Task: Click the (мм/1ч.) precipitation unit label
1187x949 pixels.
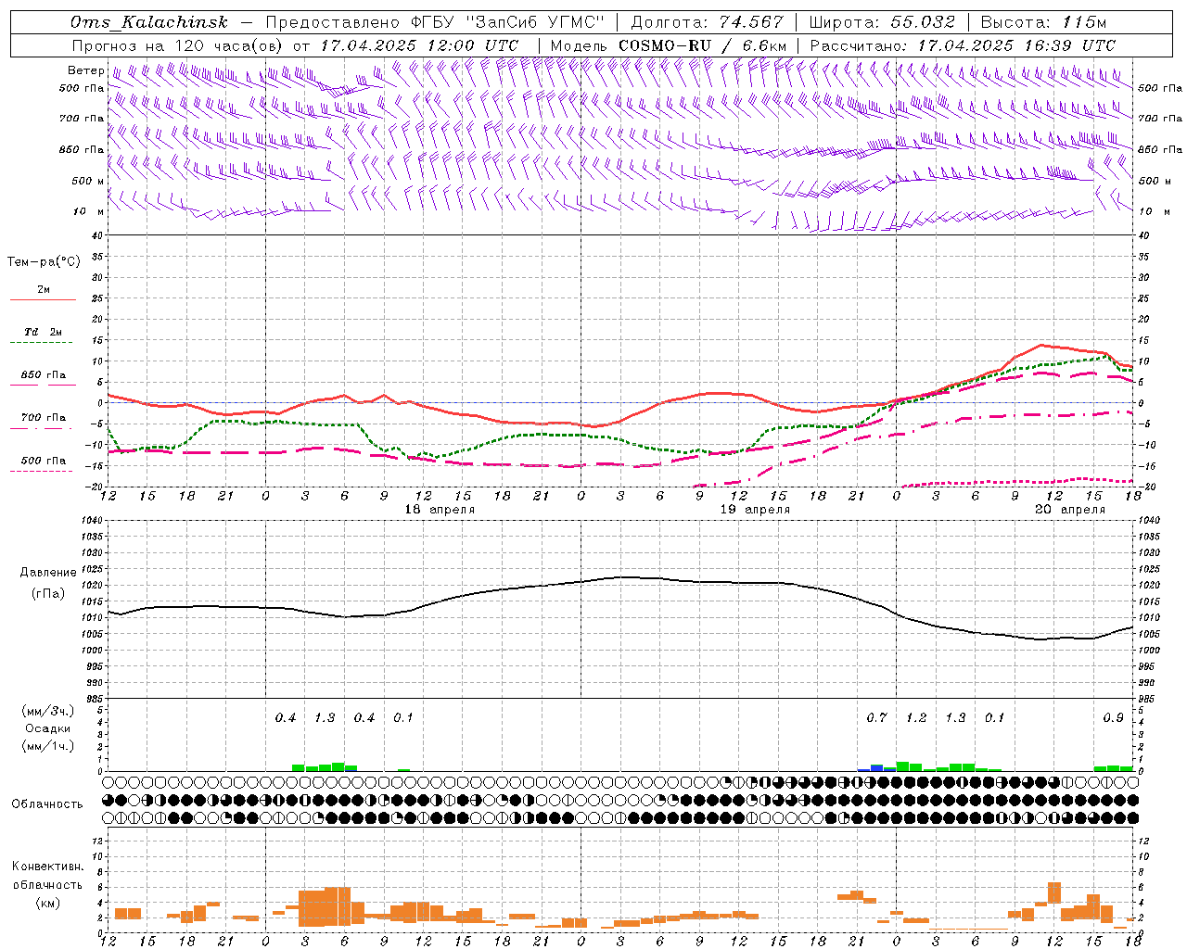Action: coord(48,746)
